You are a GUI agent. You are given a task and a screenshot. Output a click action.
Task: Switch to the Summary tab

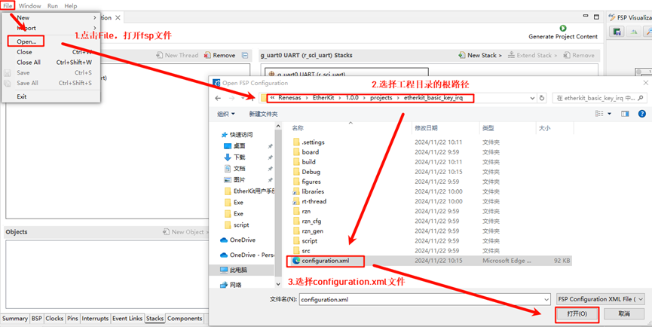pos(15,318)
